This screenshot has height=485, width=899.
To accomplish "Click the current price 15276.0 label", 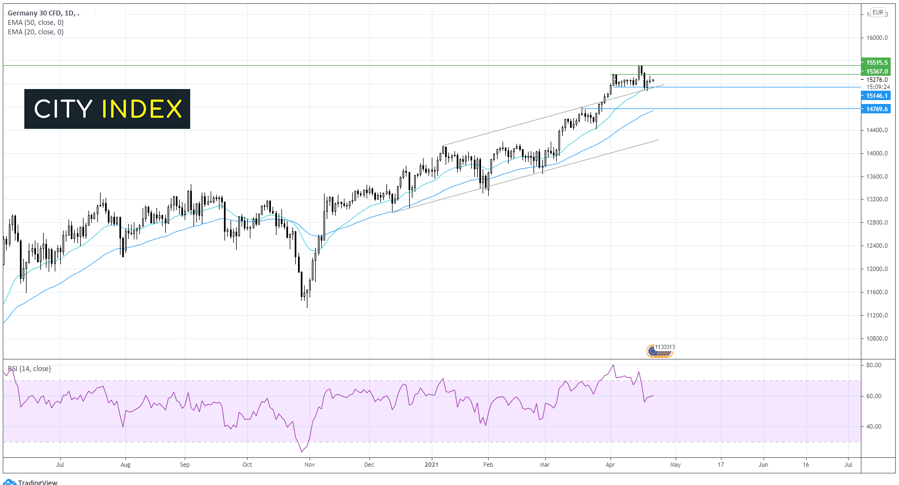I will tap(877, 80).
